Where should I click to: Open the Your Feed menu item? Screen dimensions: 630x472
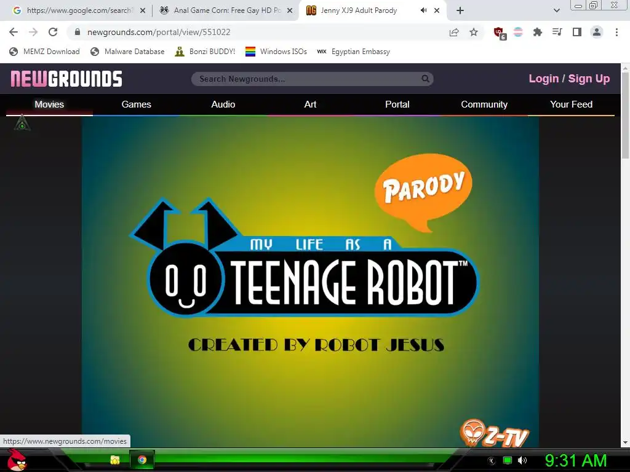click(571, 104)
